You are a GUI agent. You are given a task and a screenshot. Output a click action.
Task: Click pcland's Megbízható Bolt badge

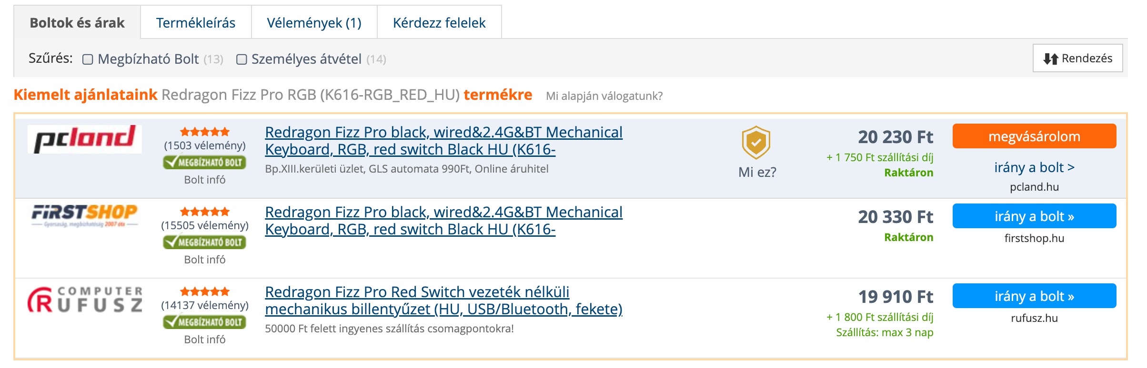point(205,163)
